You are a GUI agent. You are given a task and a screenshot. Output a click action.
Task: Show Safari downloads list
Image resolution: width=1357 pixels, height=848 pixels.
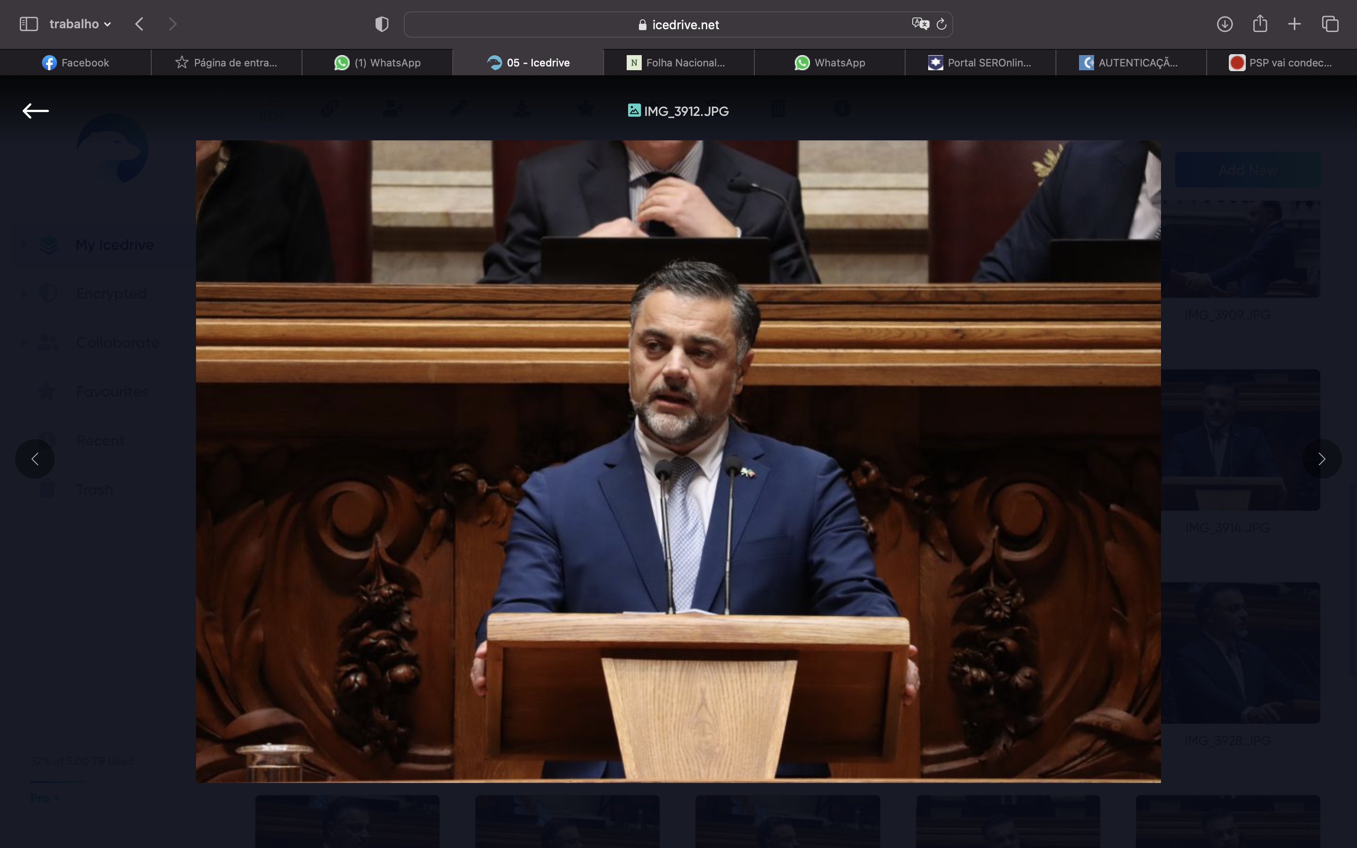coord(1225,24)
